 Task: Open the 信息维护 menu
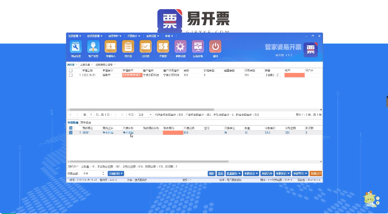[115, 36]
